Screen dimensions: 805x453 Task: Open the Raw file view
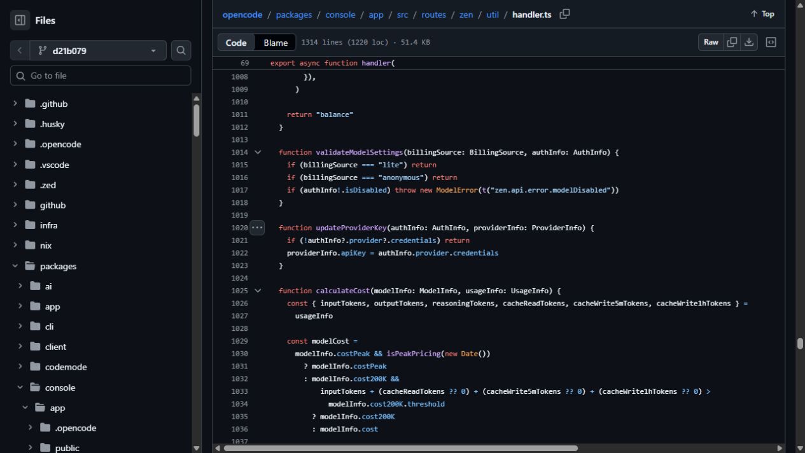pyautogui.click(x=711, y=42)
